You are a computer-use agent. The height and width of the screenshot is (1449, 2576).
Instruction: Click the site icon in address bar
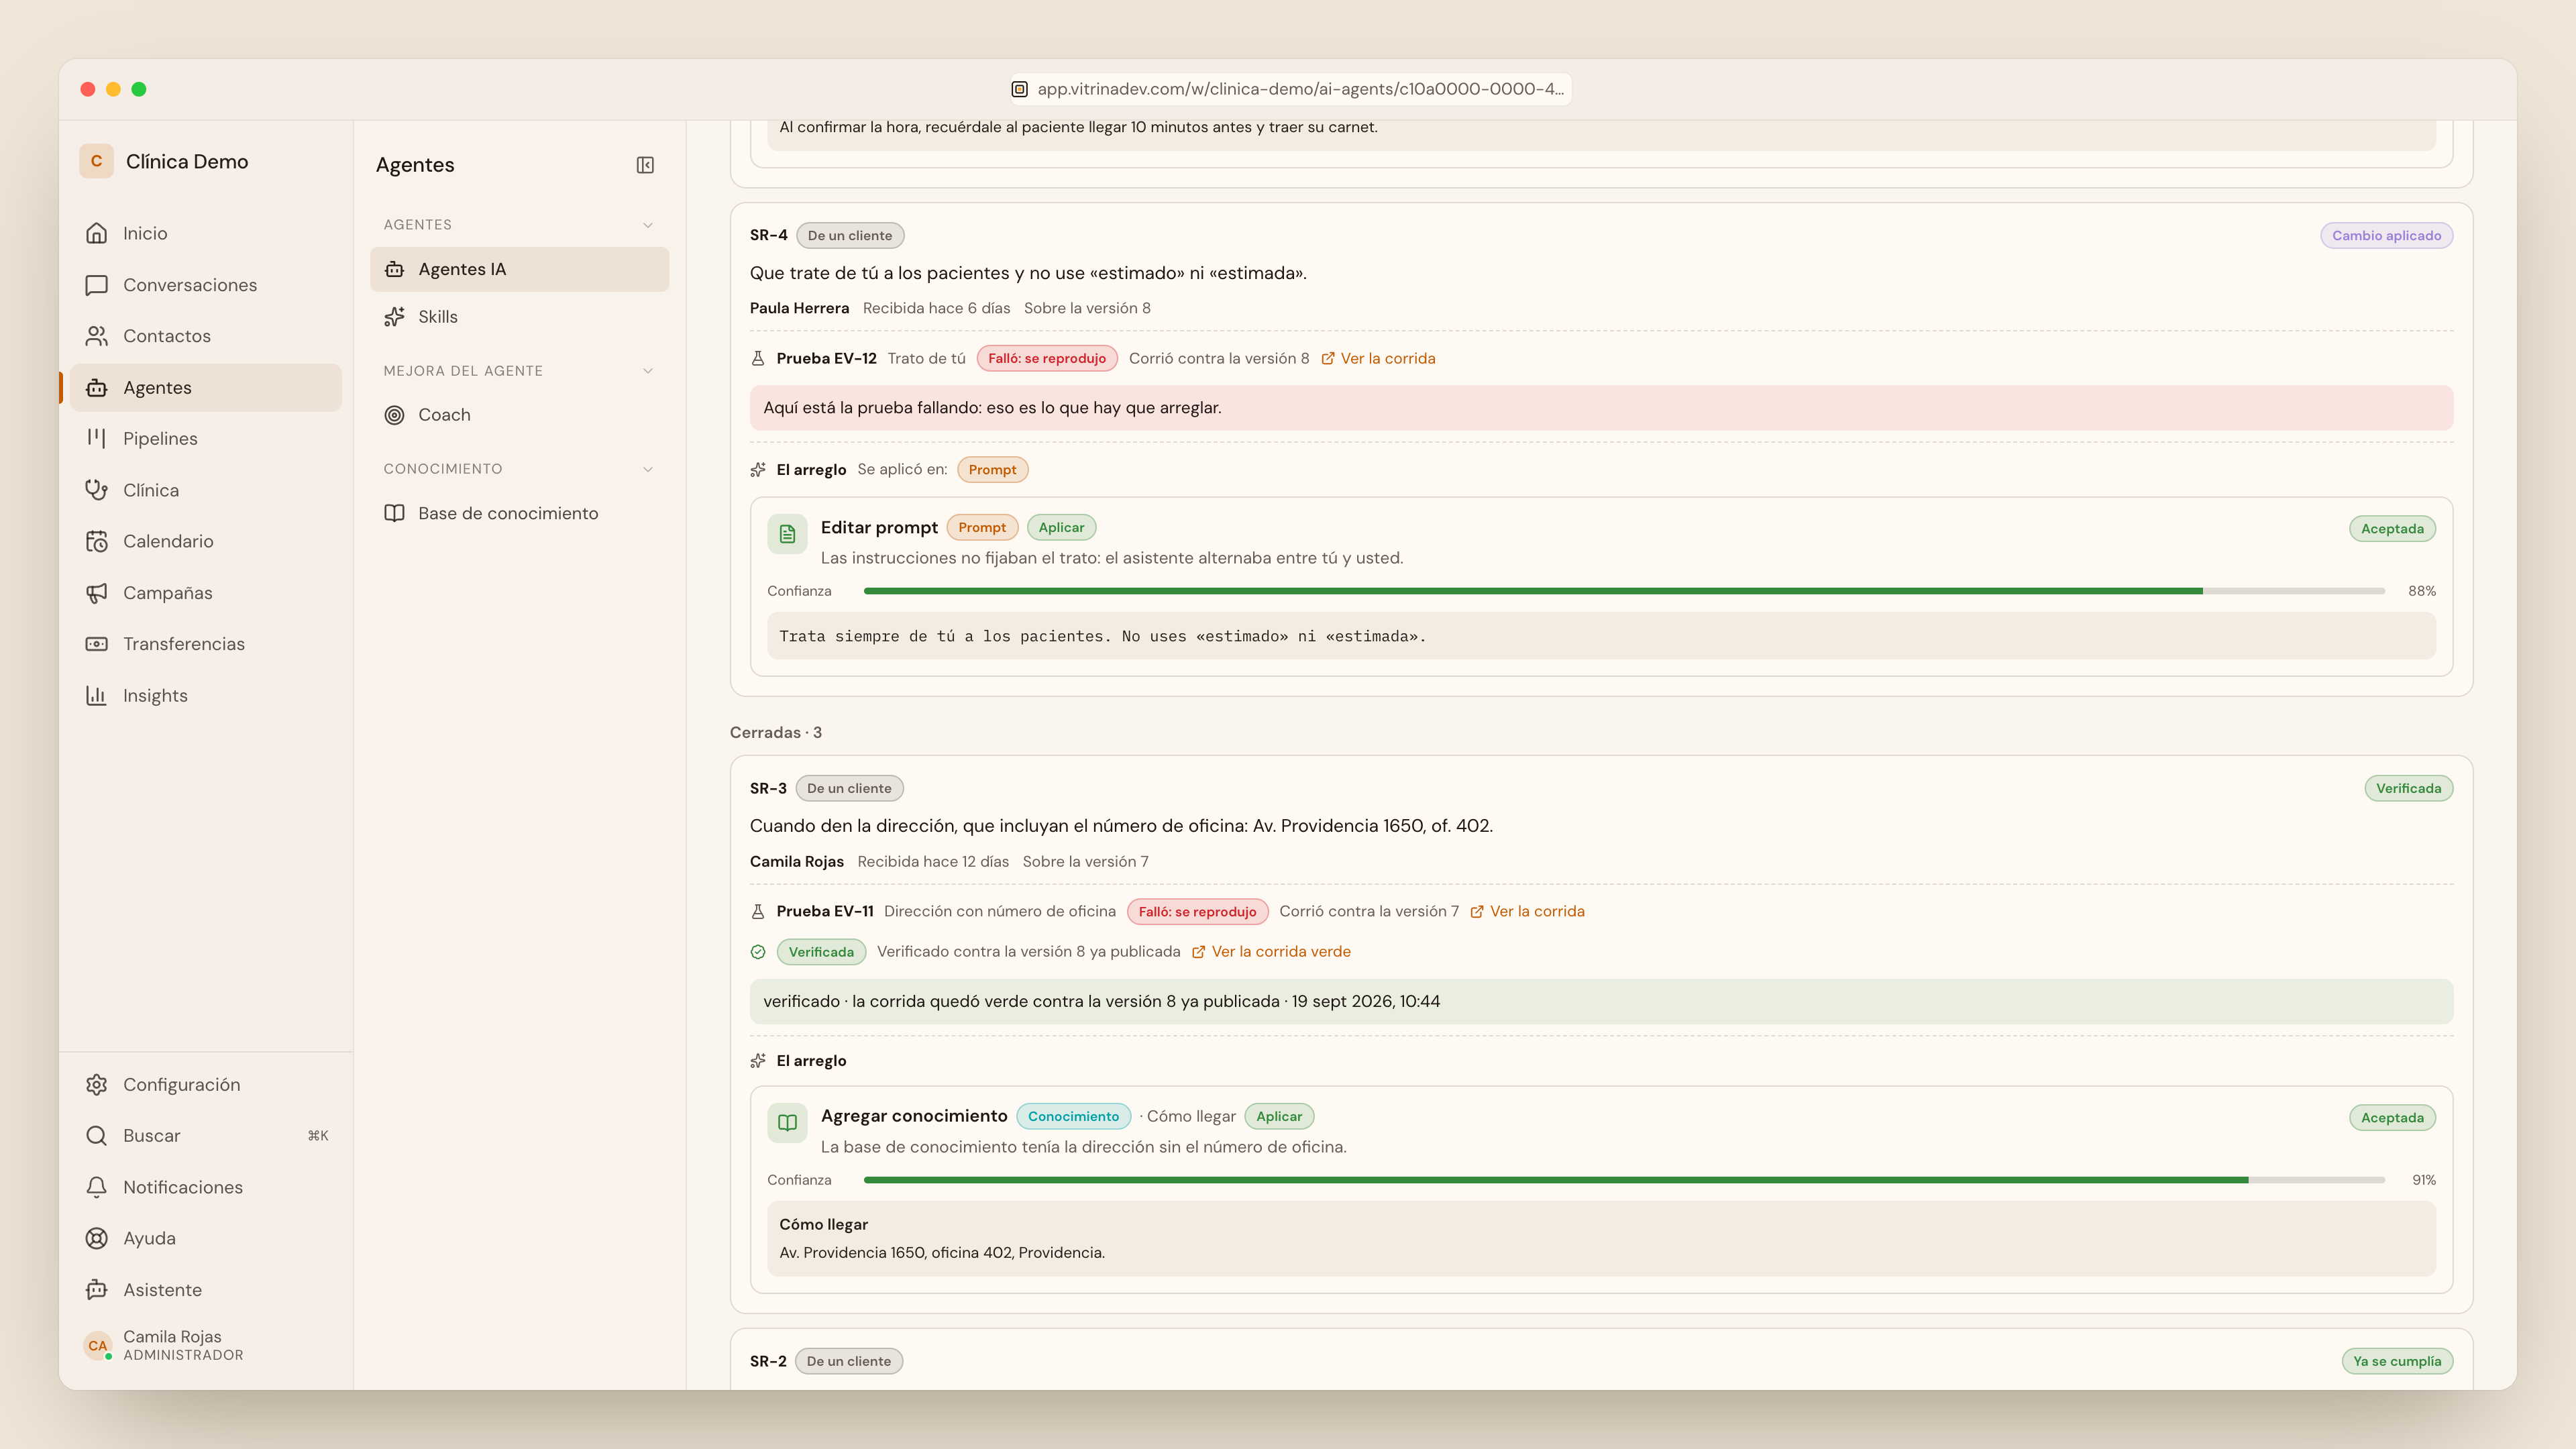pyautogui.click(x=1019, y=89)
